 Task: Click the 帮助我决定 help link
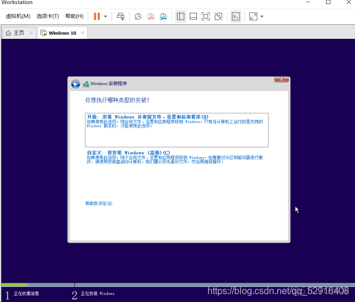(x=98, y=203)
